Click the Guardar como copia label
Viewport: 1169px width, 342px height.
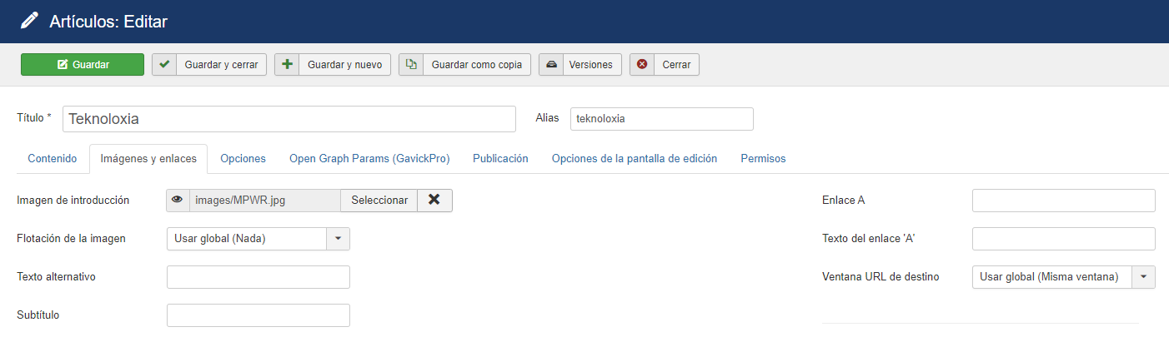476,65
